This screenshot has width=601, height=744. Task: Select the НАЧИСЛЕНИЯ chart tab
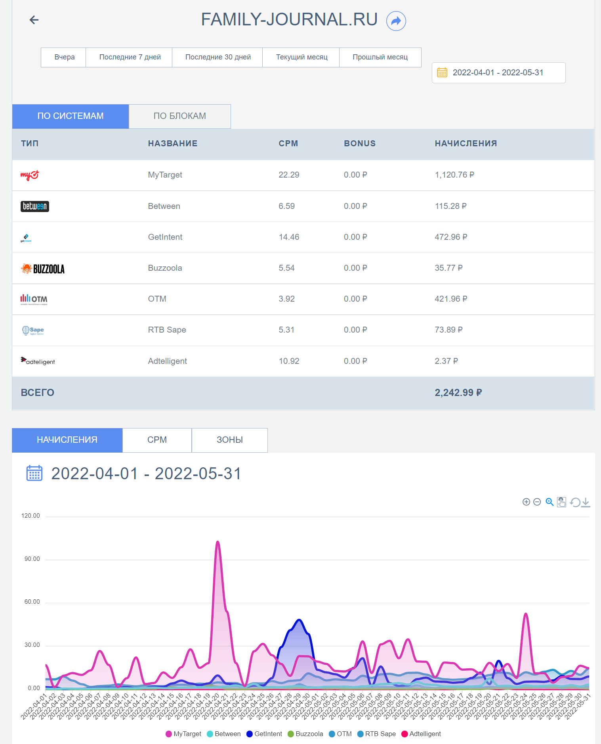coord(67,440)
